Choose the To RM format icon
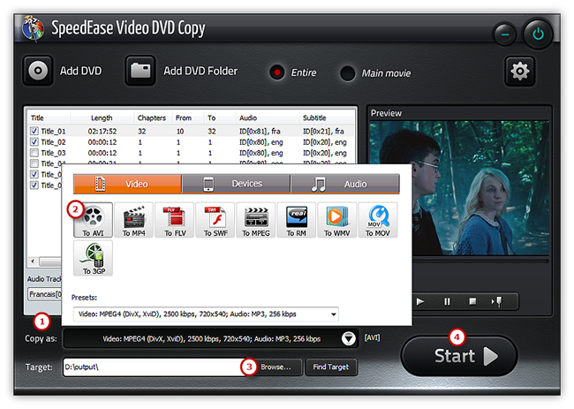Image resolution: width=574 pixels, height=409 pixels. coord(297,220)
